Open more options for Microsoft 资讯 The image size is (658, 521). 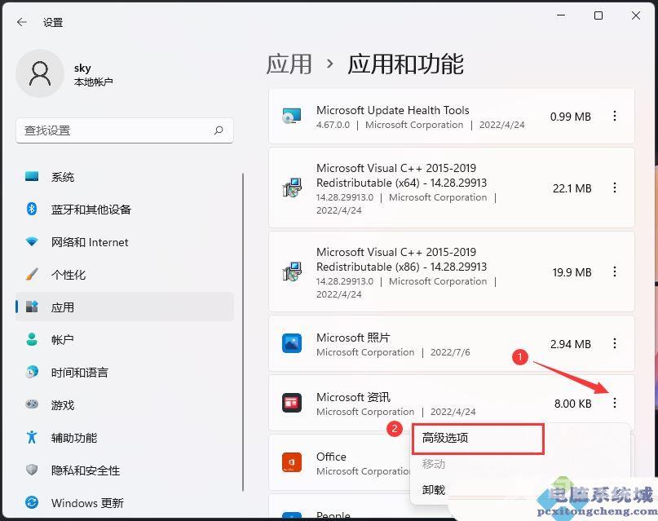[x=614, y=403]
